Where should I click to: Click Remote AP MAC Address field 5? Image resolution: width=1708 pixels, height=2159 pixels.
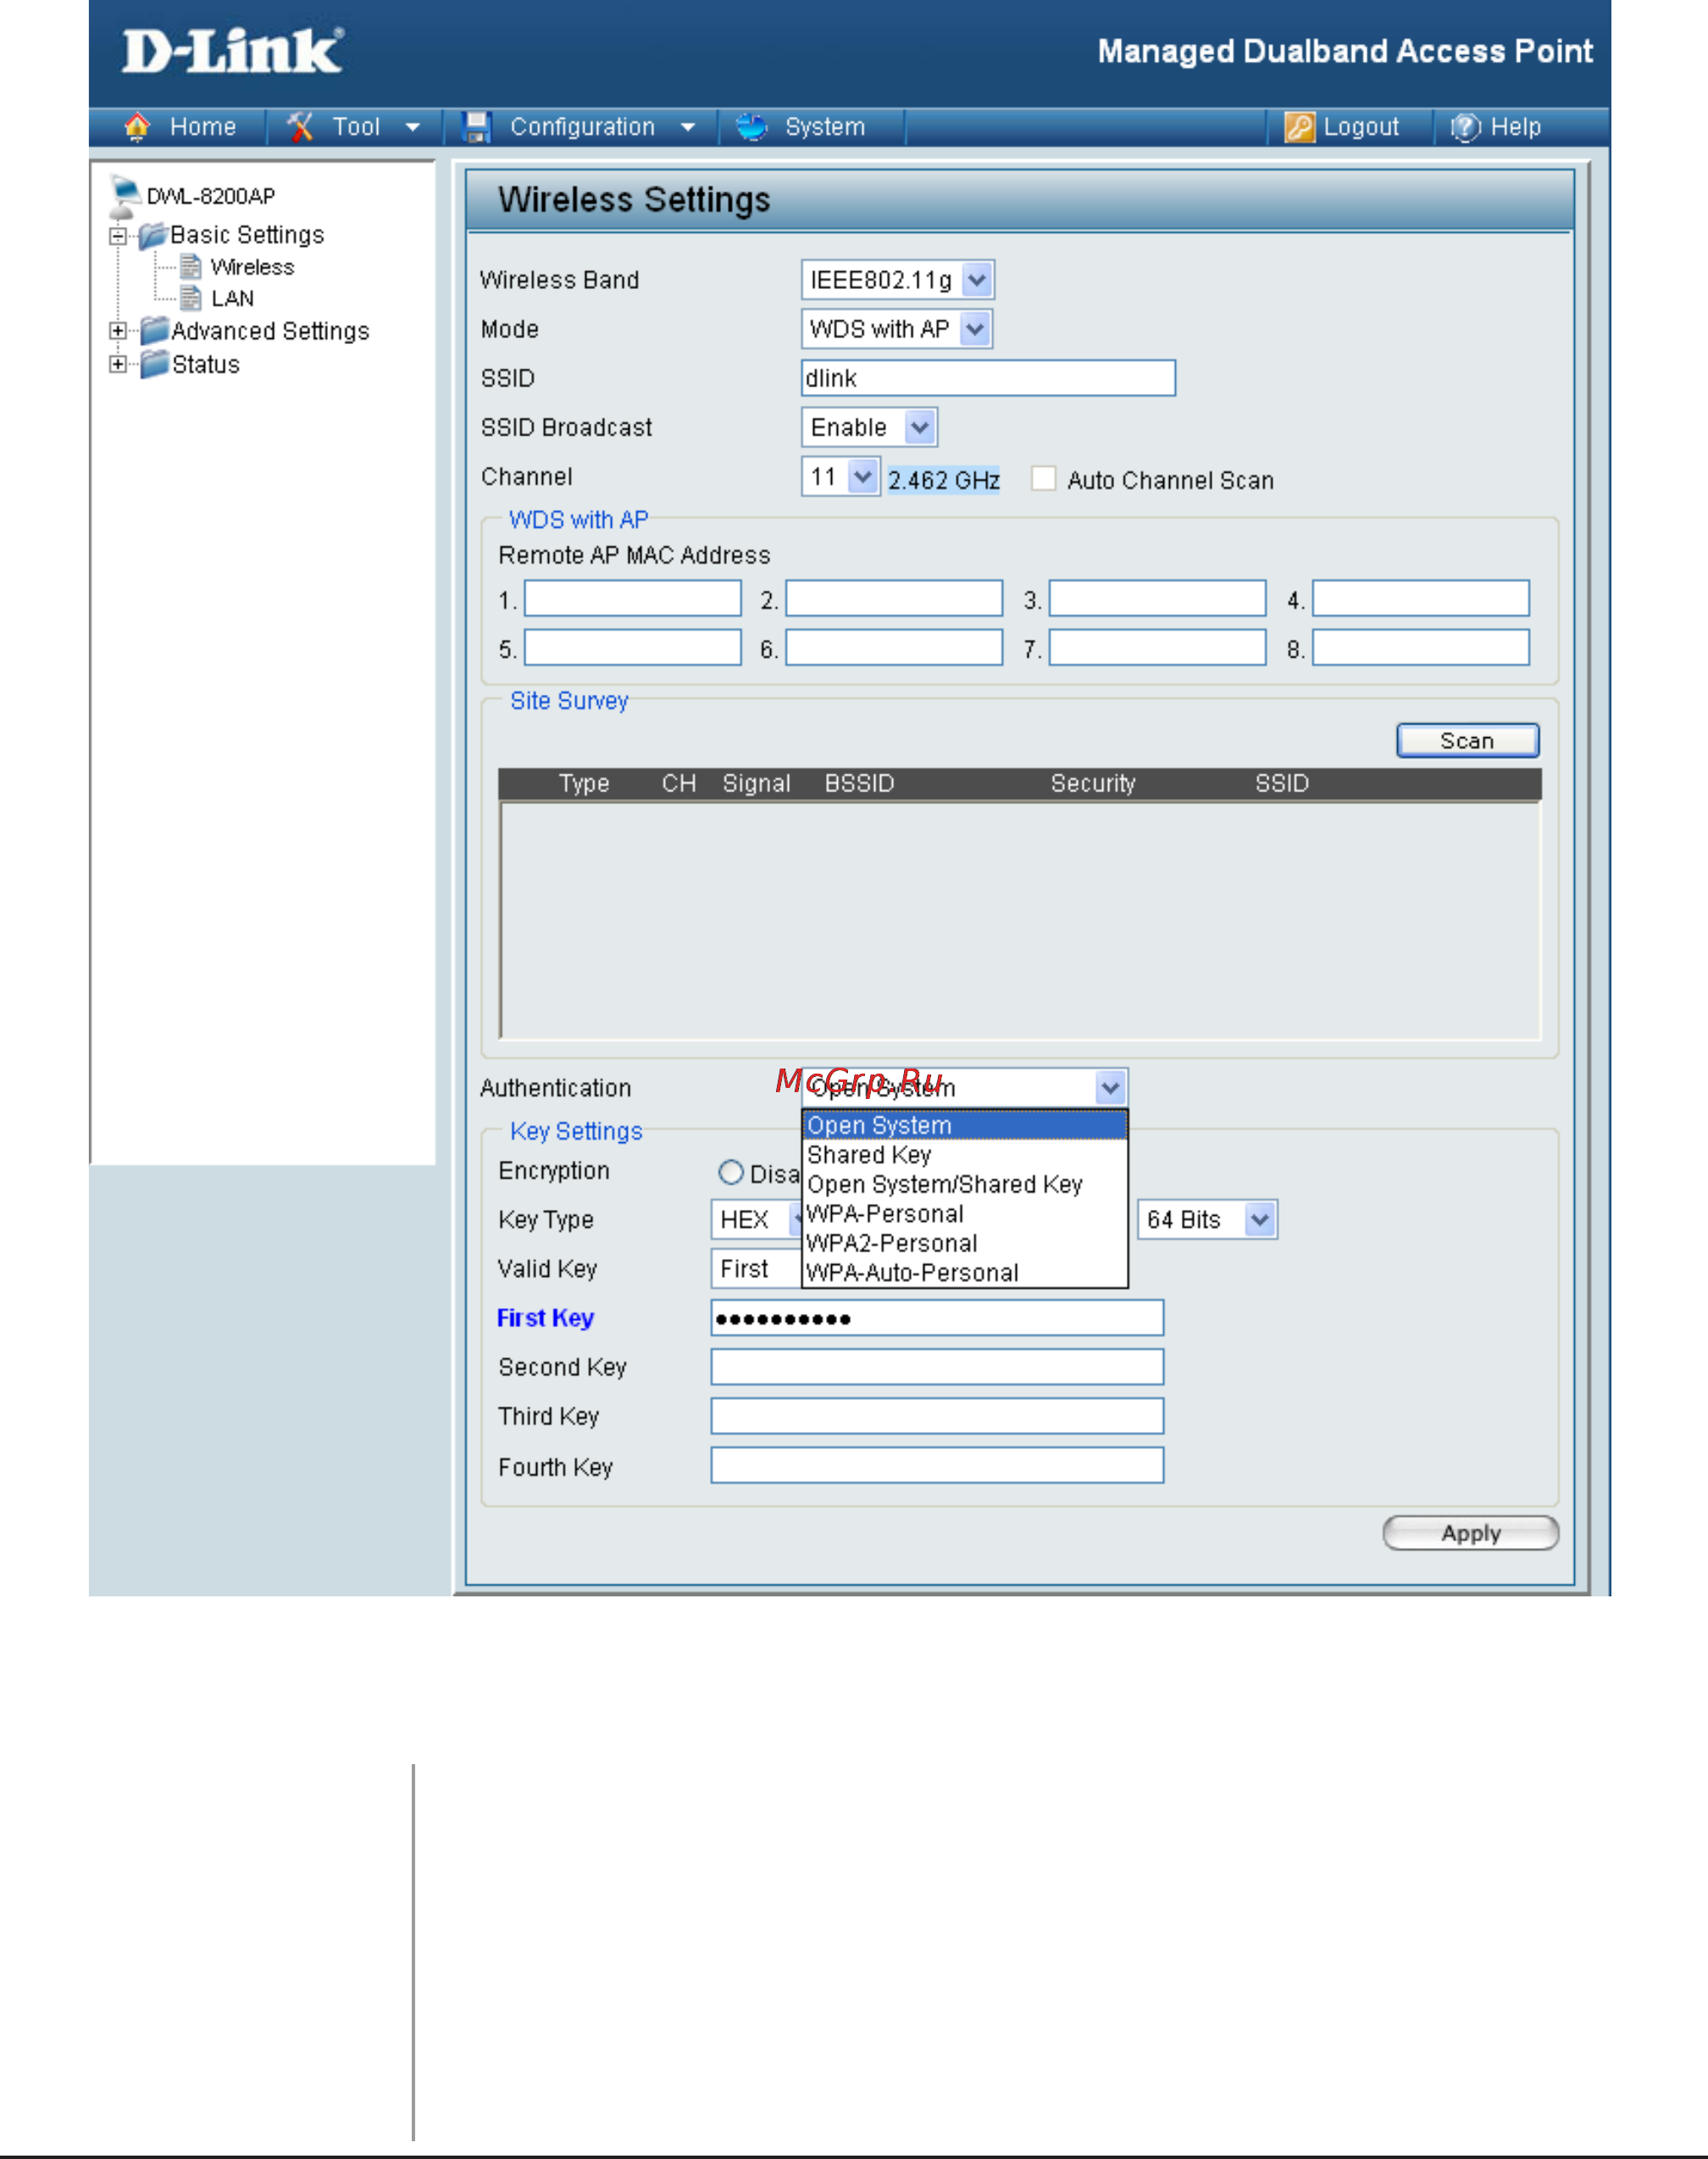pos(633,648)
